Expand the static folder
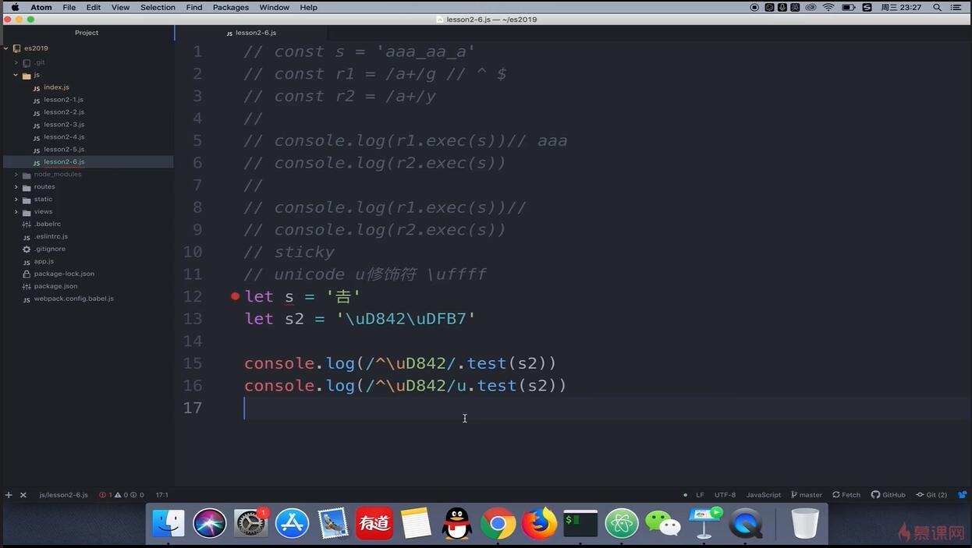Image resolution: width=972 pixels, height=548 pixels. (16, 200)
